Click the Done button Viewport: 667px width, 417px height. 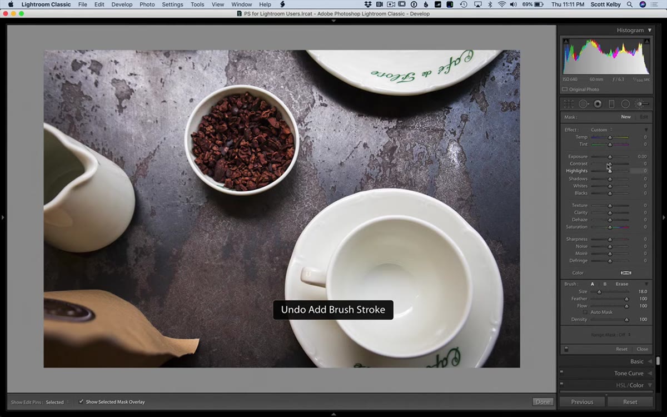pyautogui.click(x=542, y=401)
